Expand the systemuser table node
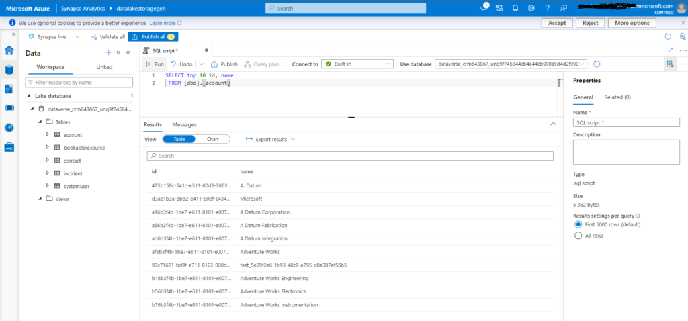The image size is (688, 321). 48,186
